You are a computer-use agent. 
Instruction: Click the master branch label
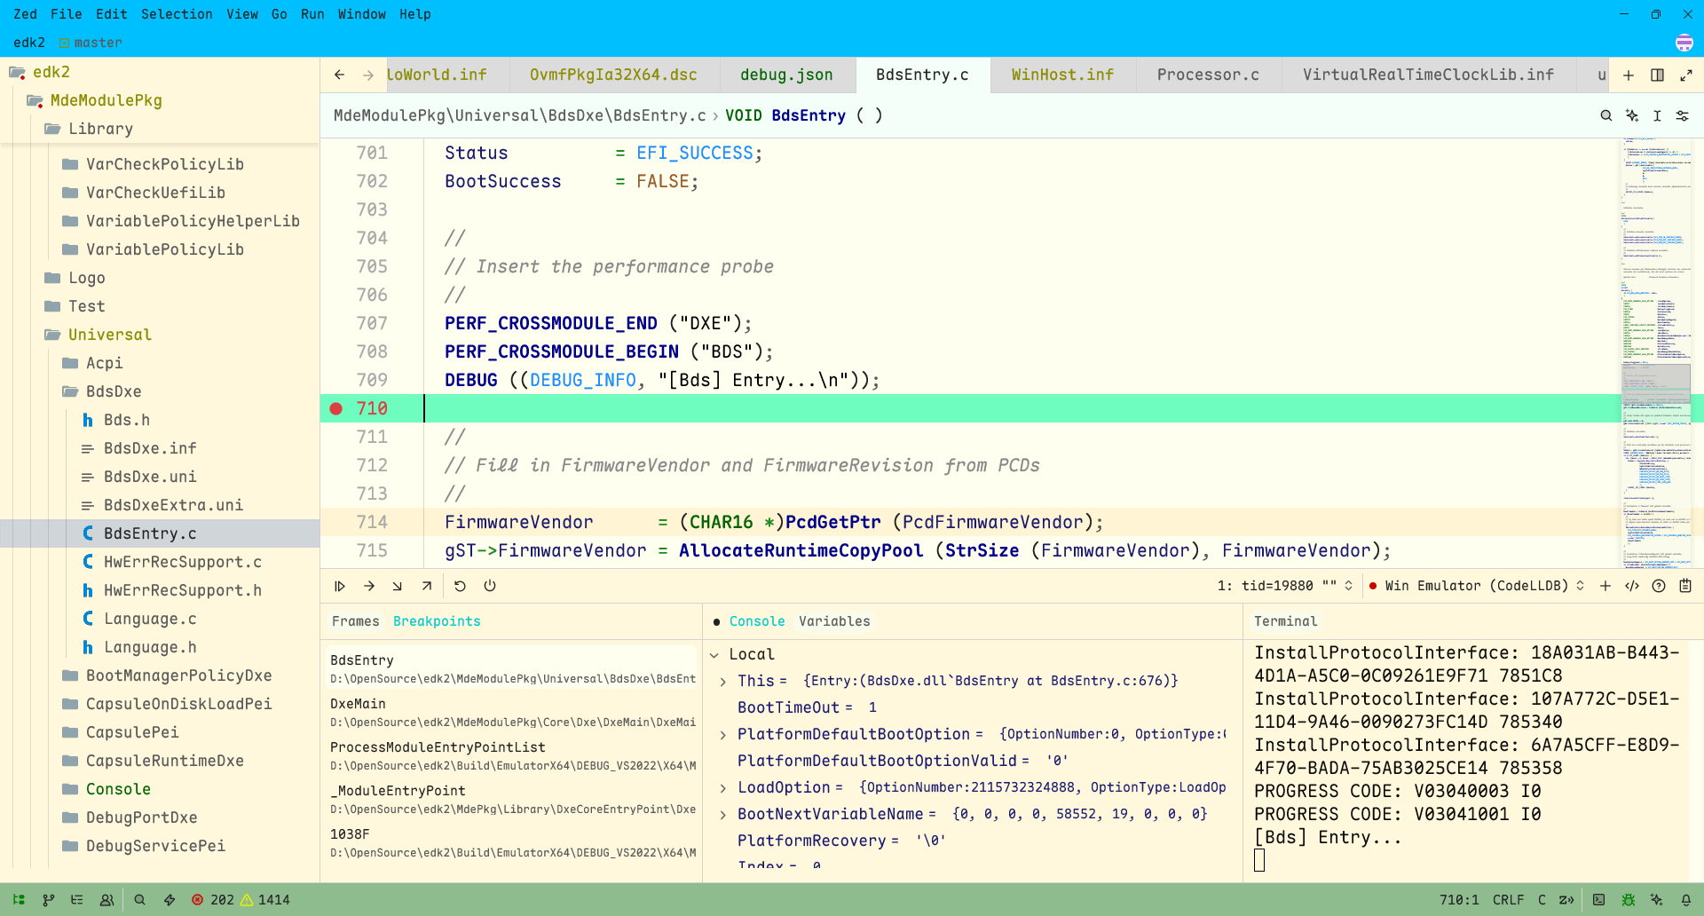point(98,43)
